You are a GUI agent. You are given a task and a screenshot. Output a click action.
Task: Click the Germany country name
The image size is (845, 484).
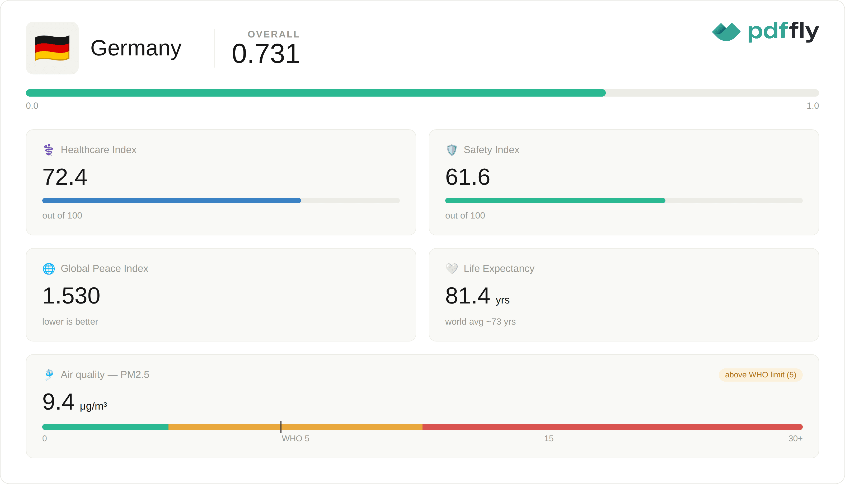point(136,48)
